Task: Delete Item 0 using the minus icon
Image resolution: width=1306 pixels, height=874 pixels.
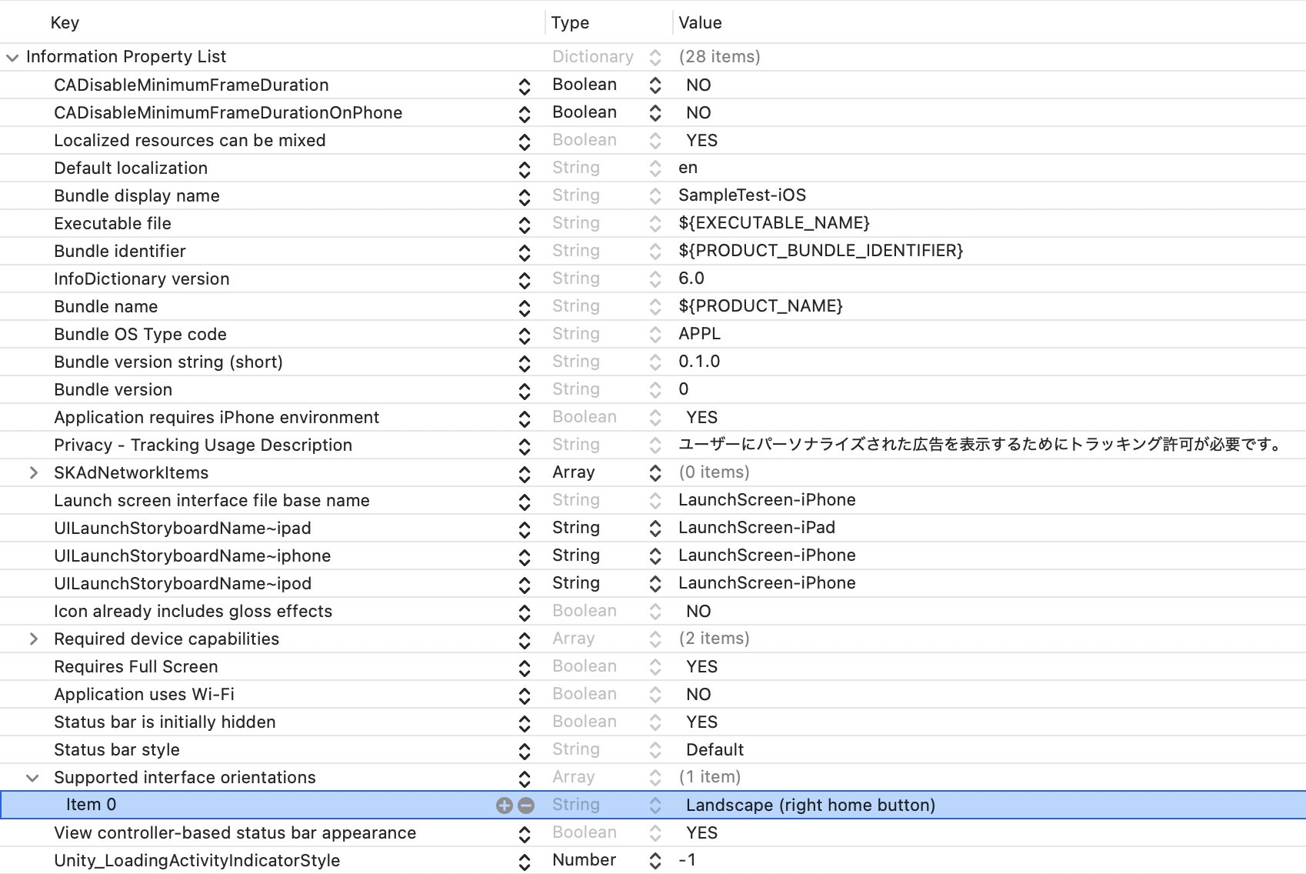Action: click(x=526, y=805)
